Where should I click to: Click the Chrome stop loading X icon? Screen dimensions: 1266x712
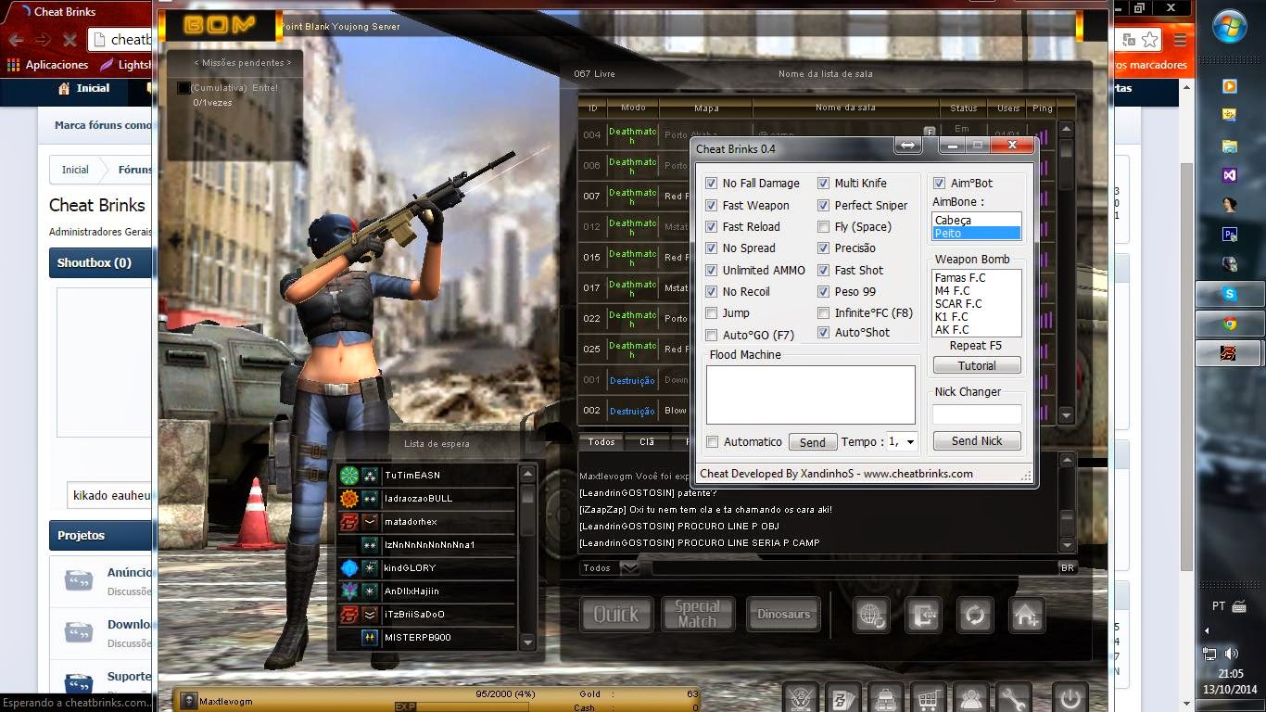(x=69, y=40)
